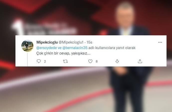Like the tweet with the heart icon
Screen dimensions: 172x112
pos(90,61)
